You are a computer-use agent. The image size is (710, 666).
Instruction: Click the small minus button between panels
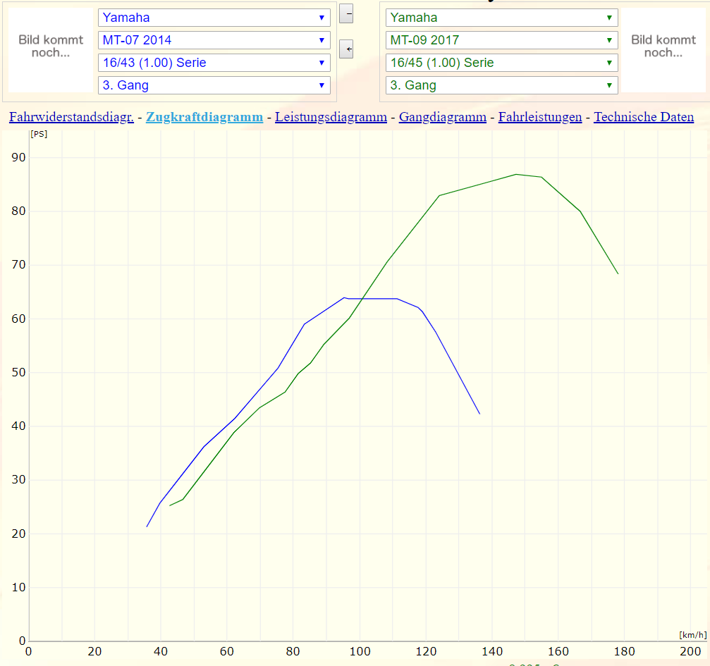[346, 13]
